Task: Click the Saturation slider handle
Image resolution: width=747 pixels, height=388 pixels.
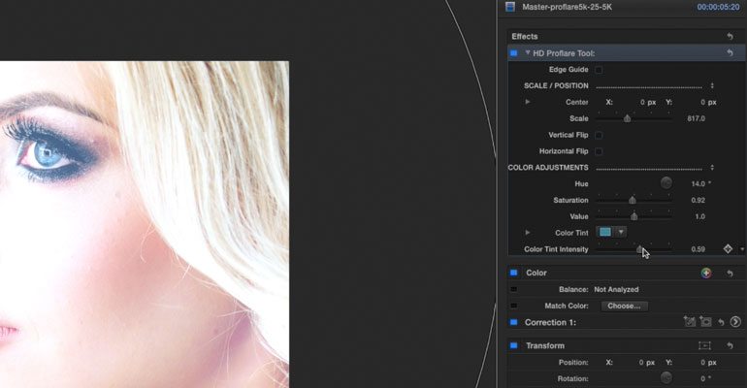Action: pyautogui.click(x=633, y=200)
